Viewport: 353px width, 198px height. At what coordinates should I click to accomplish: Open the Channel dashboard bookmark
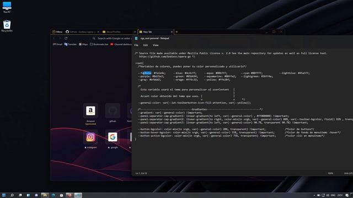point(121,45)
